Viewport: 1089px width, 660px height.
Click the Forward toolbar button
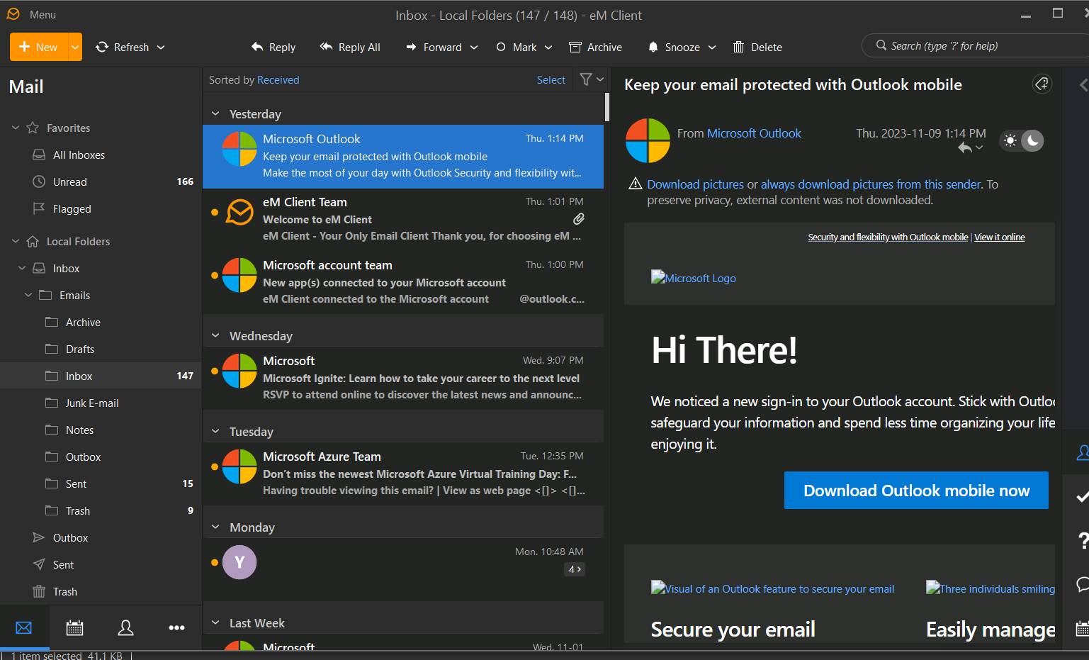point(434,47)
